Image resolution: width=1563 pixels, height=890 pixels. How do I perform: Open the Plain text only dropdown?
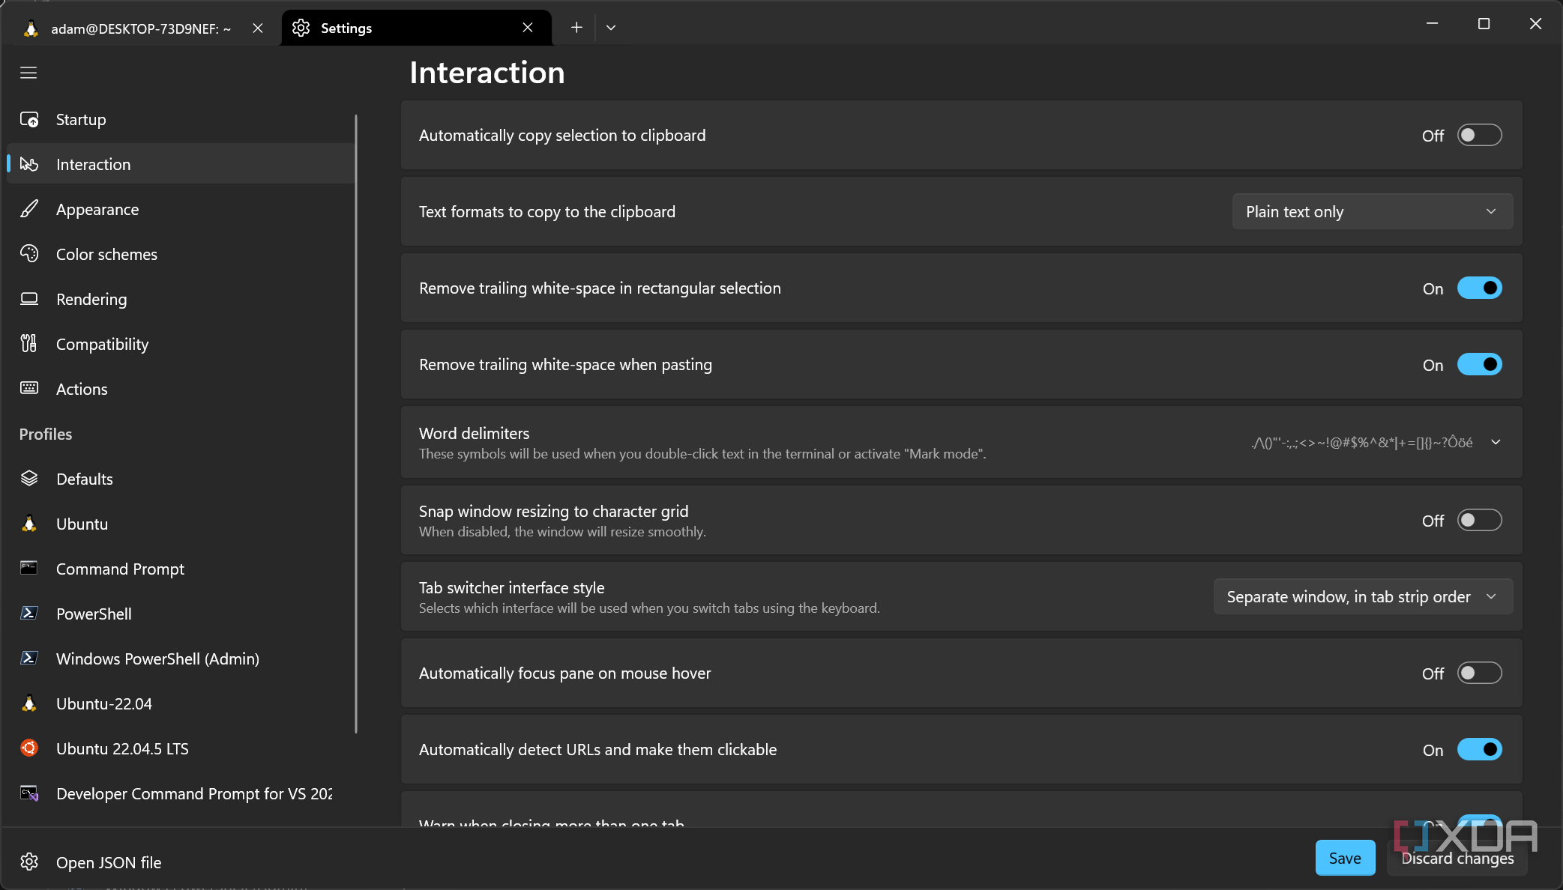(1372, 212)
